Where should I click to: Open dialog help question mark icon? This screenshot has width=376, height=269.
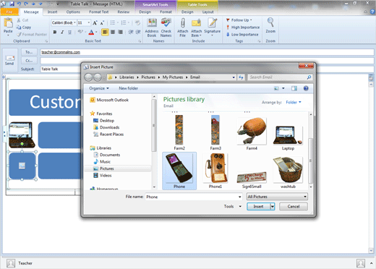(306, 88)
